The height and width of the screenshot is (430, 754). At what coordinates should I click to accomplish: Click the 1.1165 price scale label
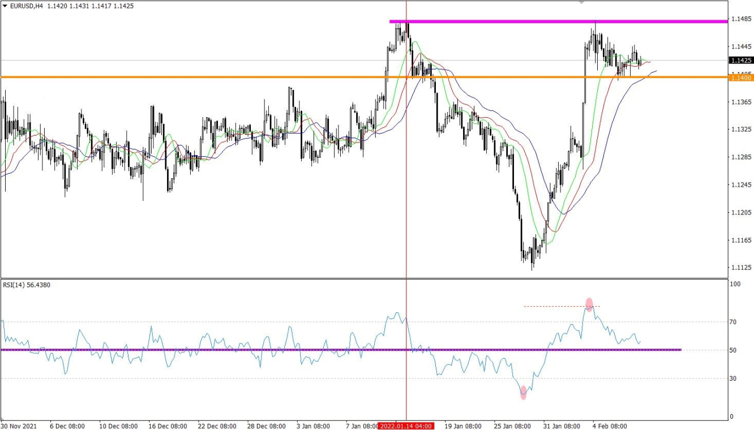[741, 240]
